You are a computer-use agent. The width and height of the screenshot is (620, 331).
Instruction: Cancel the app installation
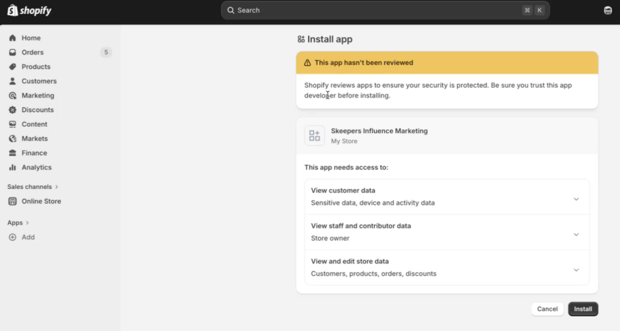[x=547, y=309]
